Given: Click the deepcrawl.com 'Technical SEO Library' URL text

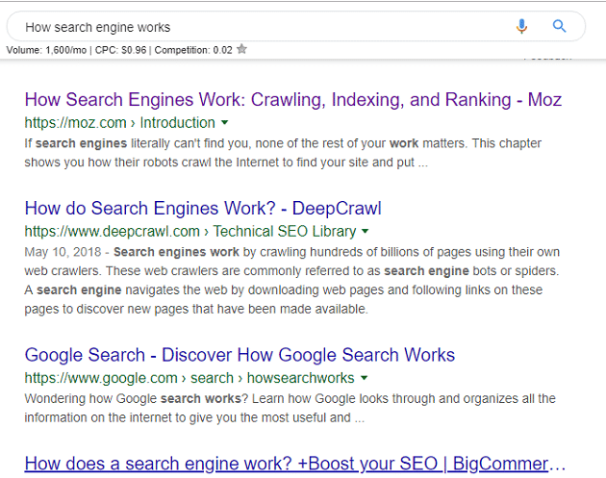Looking at the screenshot, I should click(190, 232).
